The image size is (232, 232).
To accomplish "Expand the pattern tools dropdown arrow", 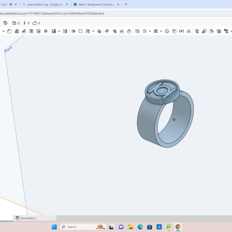I will pyautogui.click(x=59, y=31).
